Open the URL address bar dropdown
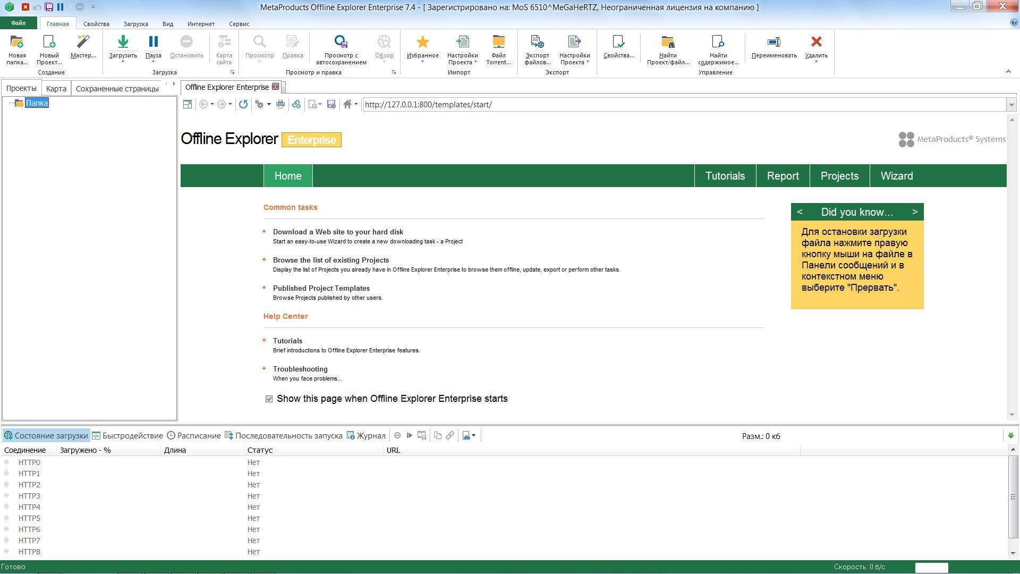The height and width of the screenshot is (574, 1020). click(1011, 105)
